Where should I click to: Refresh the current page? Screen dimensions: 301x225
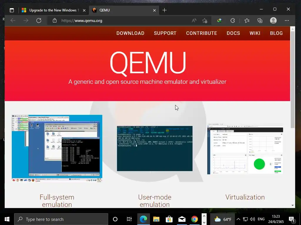[39, 21]
